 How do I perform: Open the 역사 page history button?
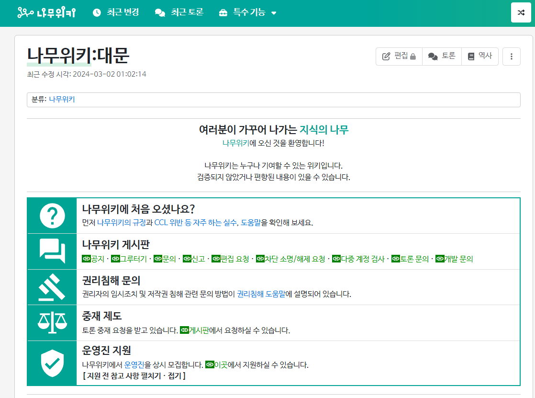point(479,56)
